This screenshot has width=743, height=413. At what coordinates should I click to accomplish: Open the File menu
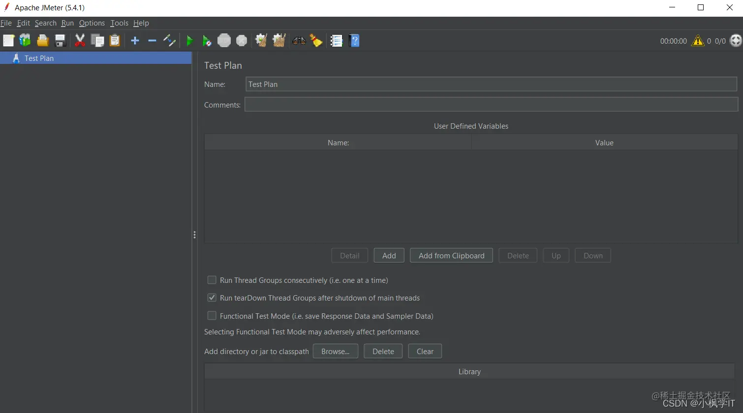(6, 23)
